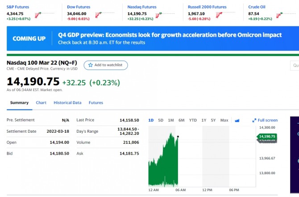Click the Open value 14,194.00
Viewport: 299px width, 197px height.
(59, 143)
